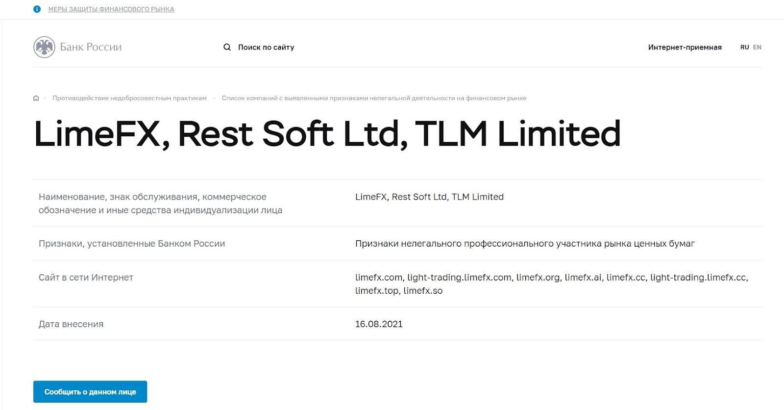
Task: Click the Дата внесения label
Action: pyautogui.click(x=71, y=324)
